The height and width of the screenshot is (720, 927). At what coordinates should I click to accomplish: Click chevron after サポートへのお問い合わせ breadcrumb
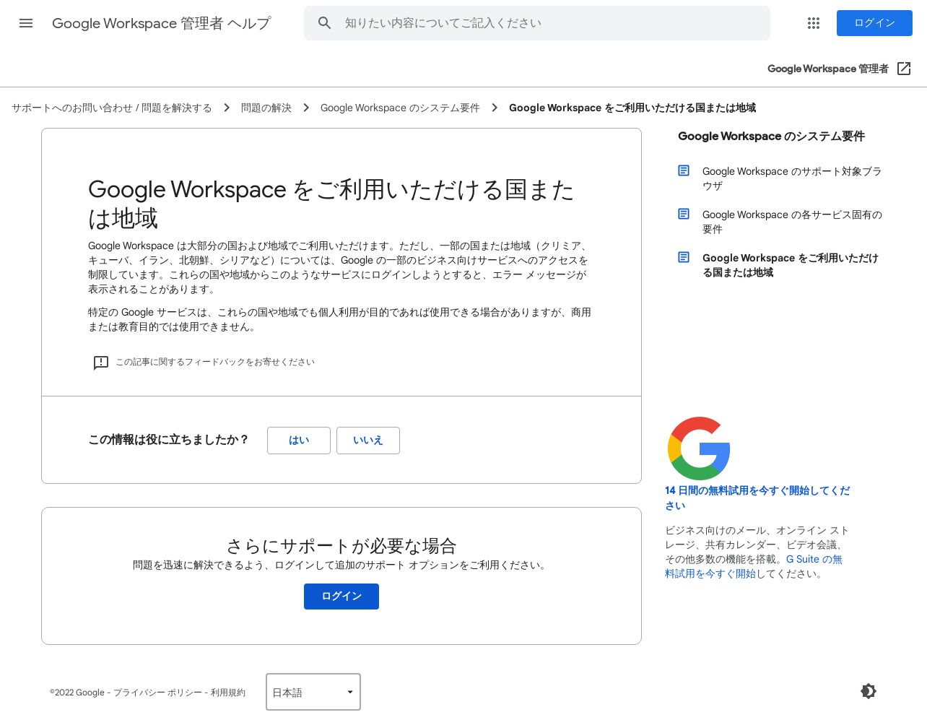227,108
